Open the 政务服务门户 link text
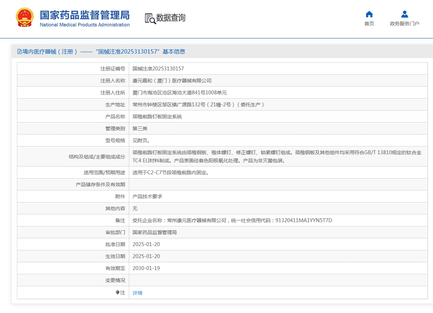433x313 pixels. 404,24
